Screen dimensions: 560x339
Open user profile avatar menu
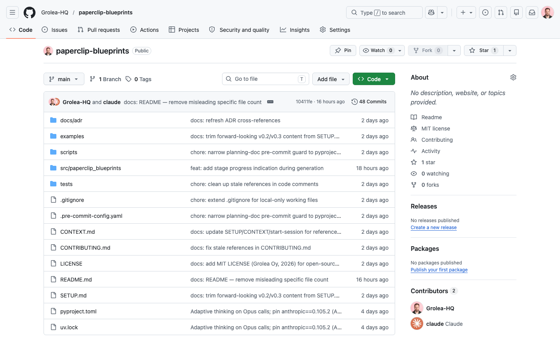point(548,12)
